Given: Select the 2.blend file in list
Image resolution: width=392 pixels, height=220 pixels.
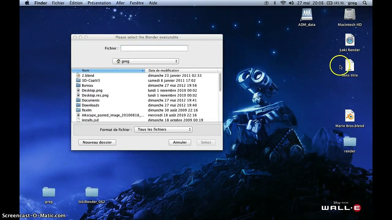Looking at the screenshot, I should (x=88, y=75).
